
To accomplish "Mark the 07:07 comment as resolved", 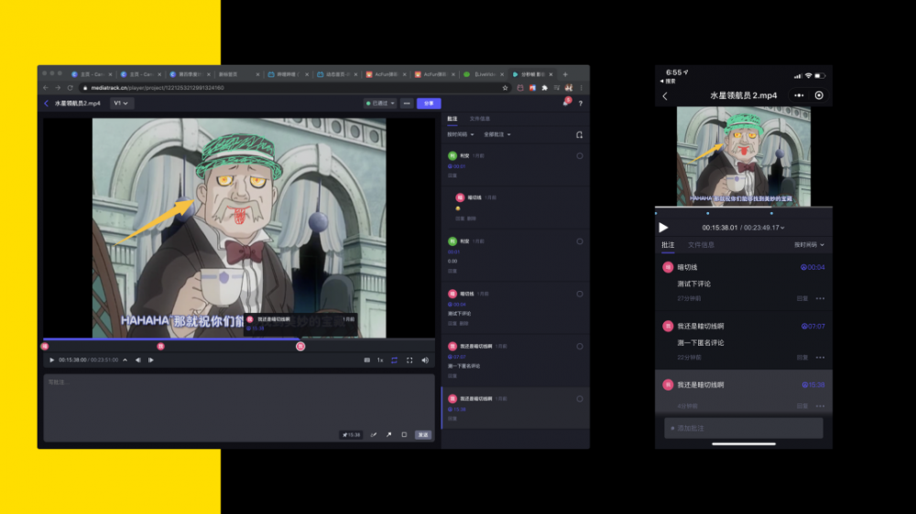I will 580,347.
